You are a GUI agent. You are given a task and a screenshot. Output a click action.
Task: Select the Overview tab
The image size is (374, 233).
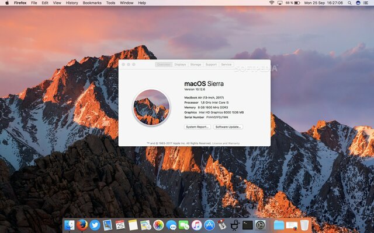coord(164,65)
